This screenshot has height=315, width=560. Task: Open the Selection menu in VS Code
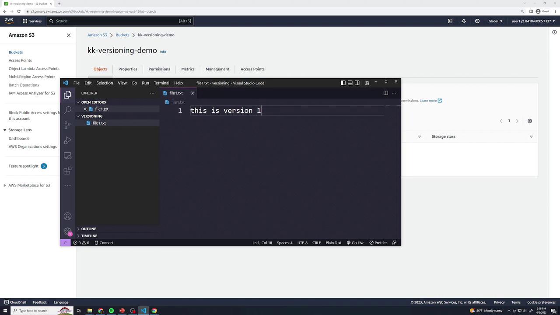(x=105, y=83)
